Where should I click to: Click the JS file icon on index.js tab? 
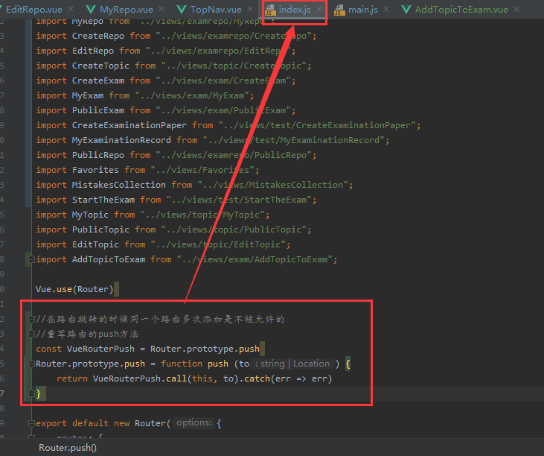pyautogui.click(x=270, y=10)
